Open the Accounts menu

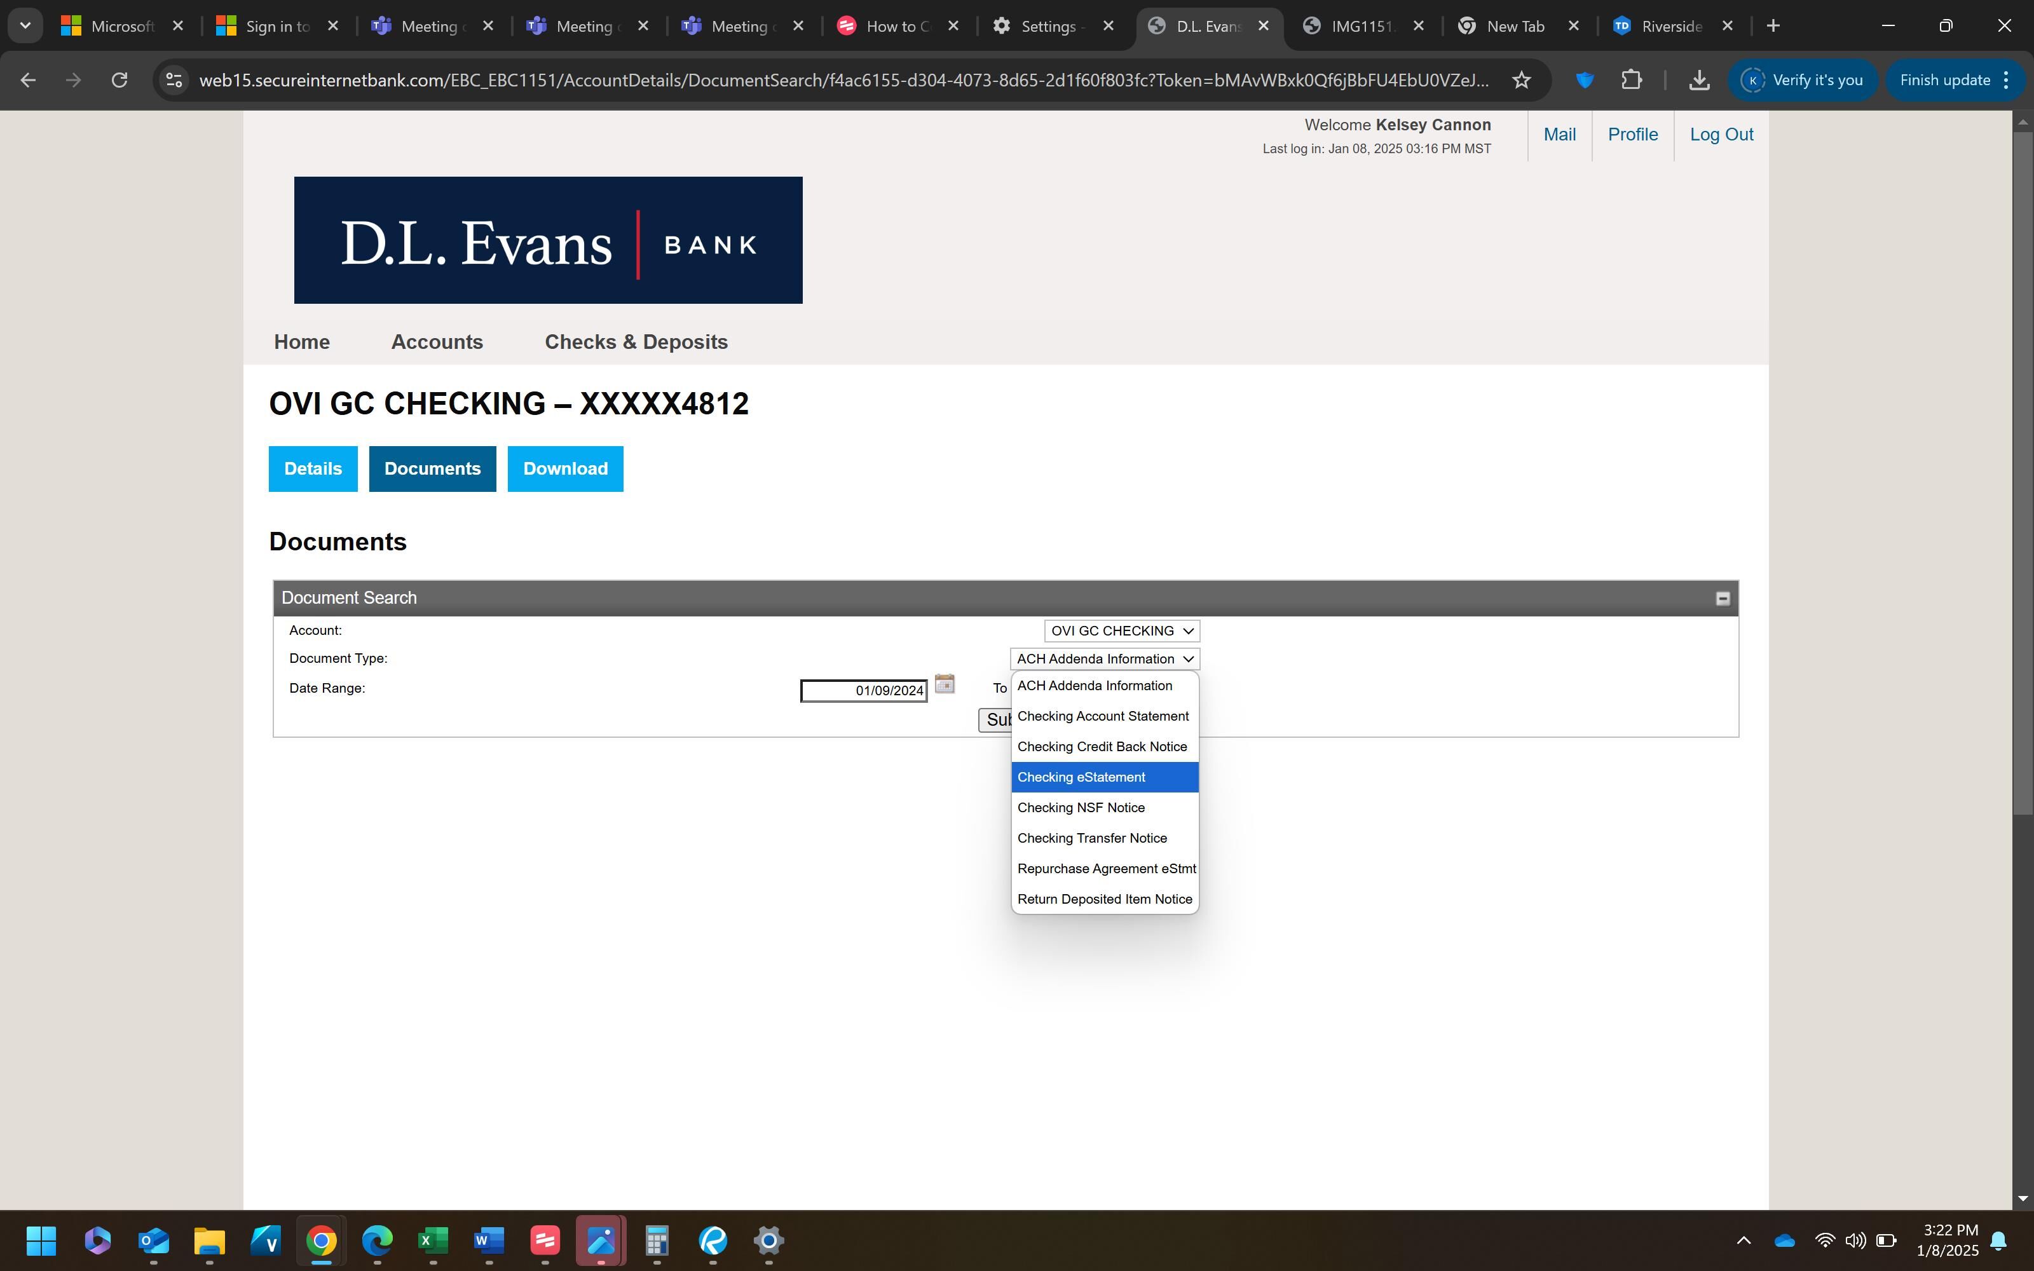click(x=437, y=342)
